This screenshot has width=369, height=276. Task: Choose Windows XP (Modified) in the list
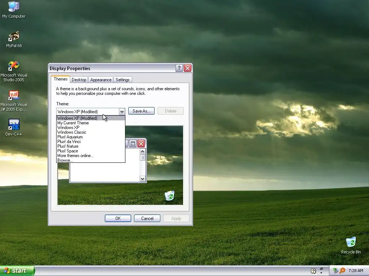pyautogui.click(x=90, y=118)
